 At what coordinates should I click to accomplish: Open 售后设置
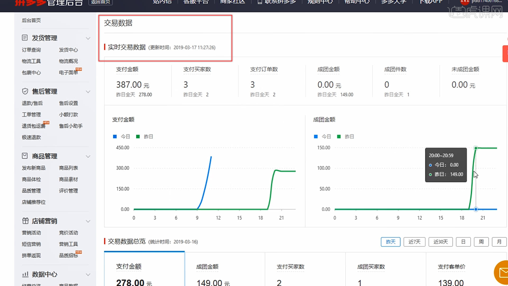coord(68,103)
